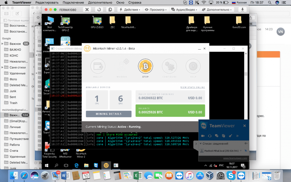The image size is (291, 182).
Task: Open the ZEC folder on remote desktop
Action: (x=113, y=22)
